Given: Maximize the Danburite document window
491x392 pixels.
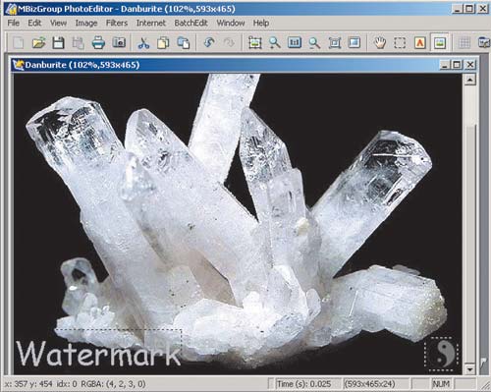Looking at the screenshot, I should tap(457, 65).
